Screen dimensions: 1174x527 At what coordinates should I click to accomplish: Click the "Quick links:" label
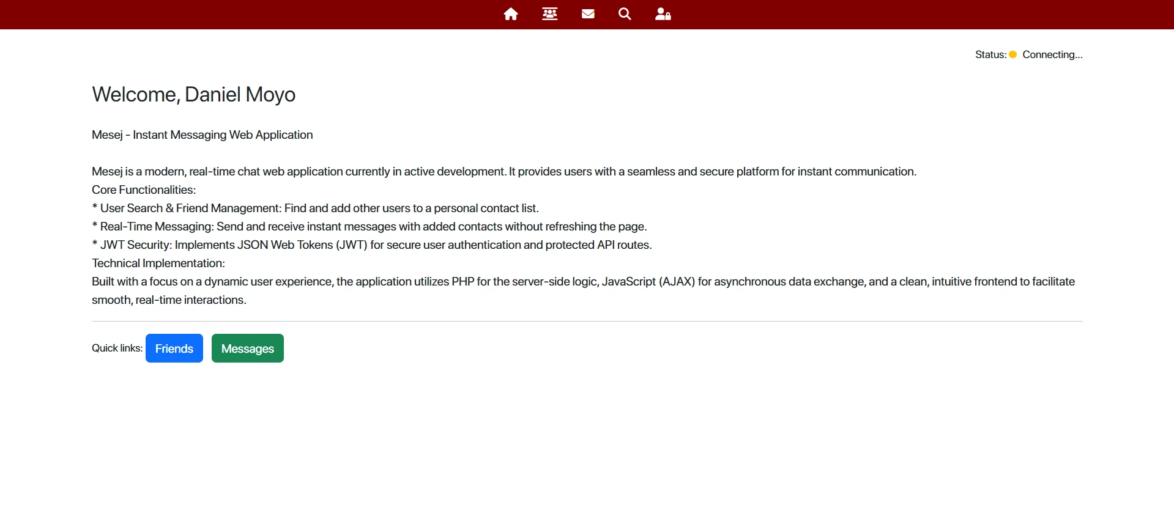pos(117,348)
